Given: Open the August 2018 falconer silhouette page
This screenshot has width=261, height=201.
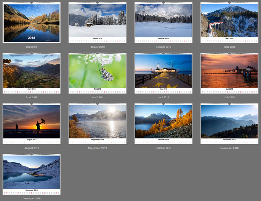Looking at the screenshot, I should pos(32,122).
